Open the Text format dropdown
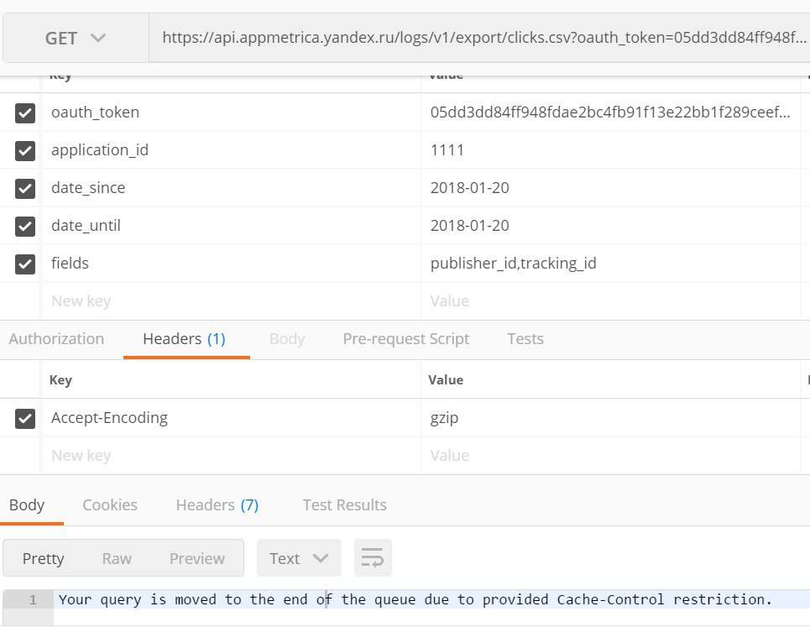Screen dimensions: 810x627 [x=299, y=558]
